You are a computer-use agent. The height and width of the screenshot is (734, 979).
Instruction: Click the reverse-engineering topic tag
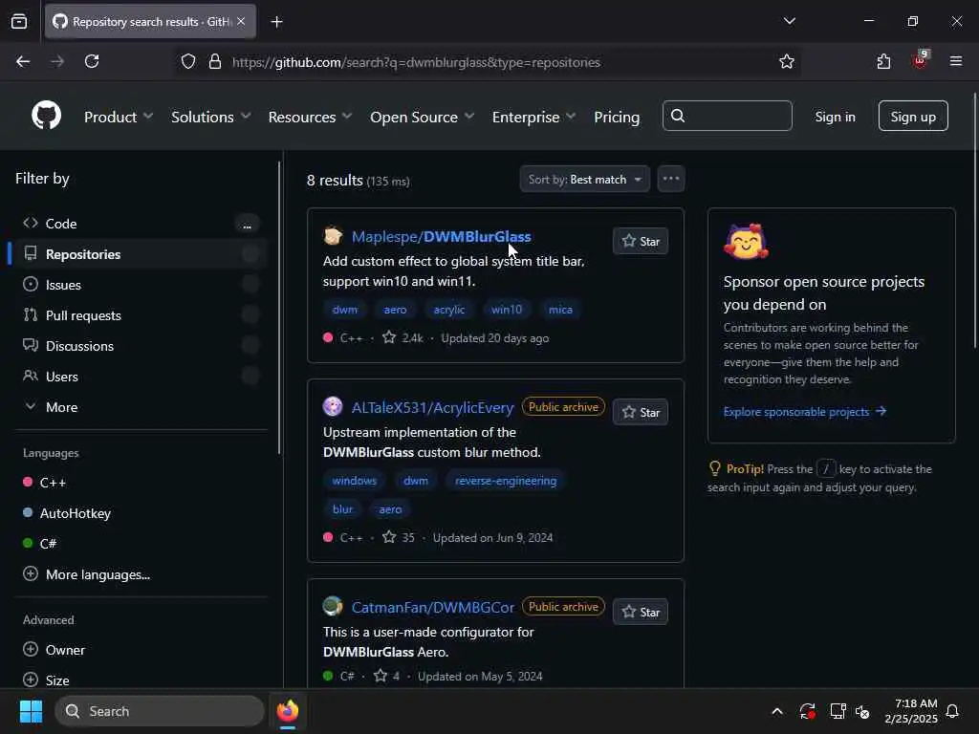(505, 481)
